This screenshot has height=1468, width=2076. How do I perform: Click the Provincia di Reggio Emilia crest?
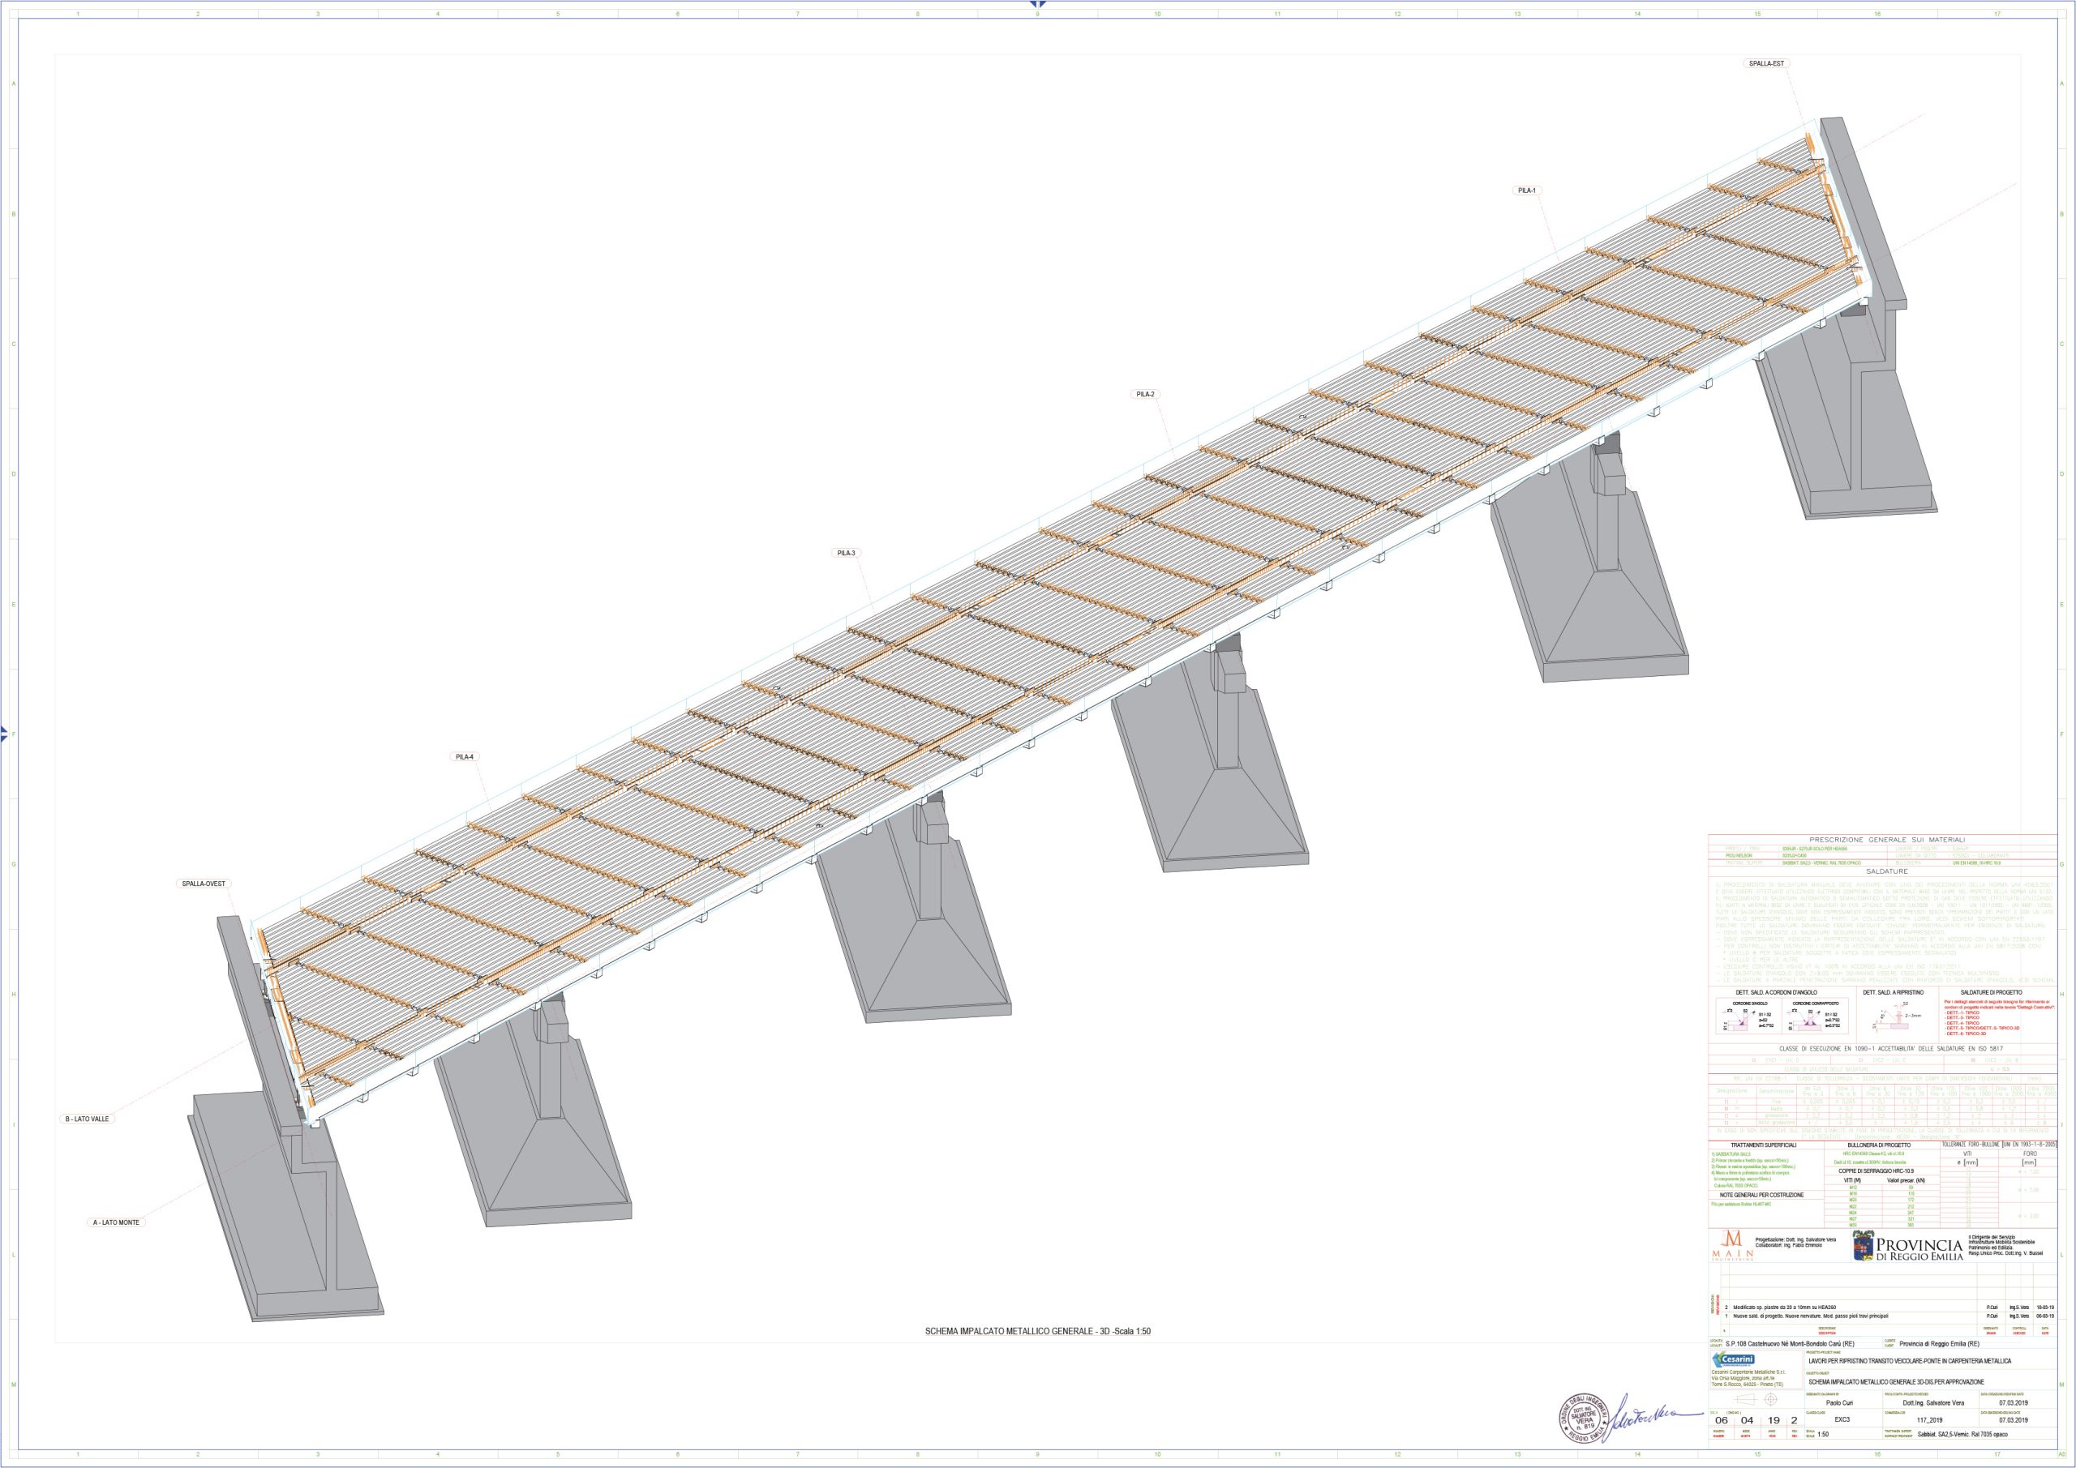(x=1864, y=1246)
